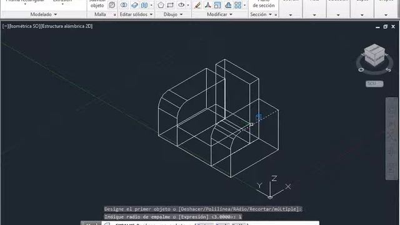Open the Extrusión dropdown arrow
The height and width of the screenshot is (225, 400).
coord(62,4)
